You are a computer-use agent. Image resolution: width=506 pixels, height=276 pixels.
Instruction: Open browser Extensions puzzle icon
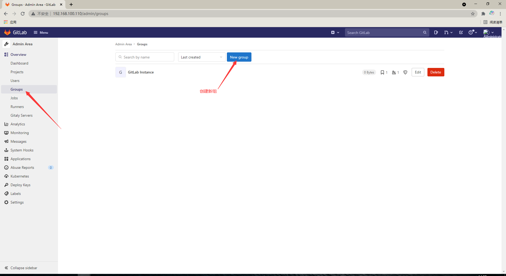(x=483, y=14)
